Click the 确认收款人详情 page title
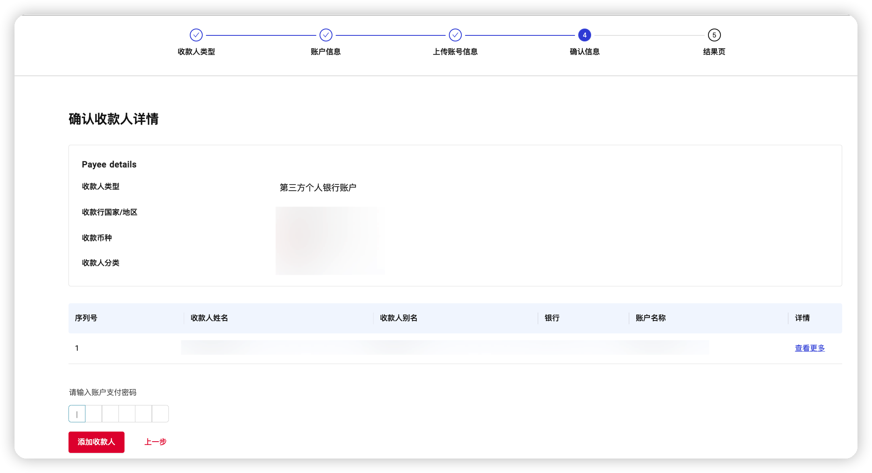The image size is (872, 473). [114, 119]
